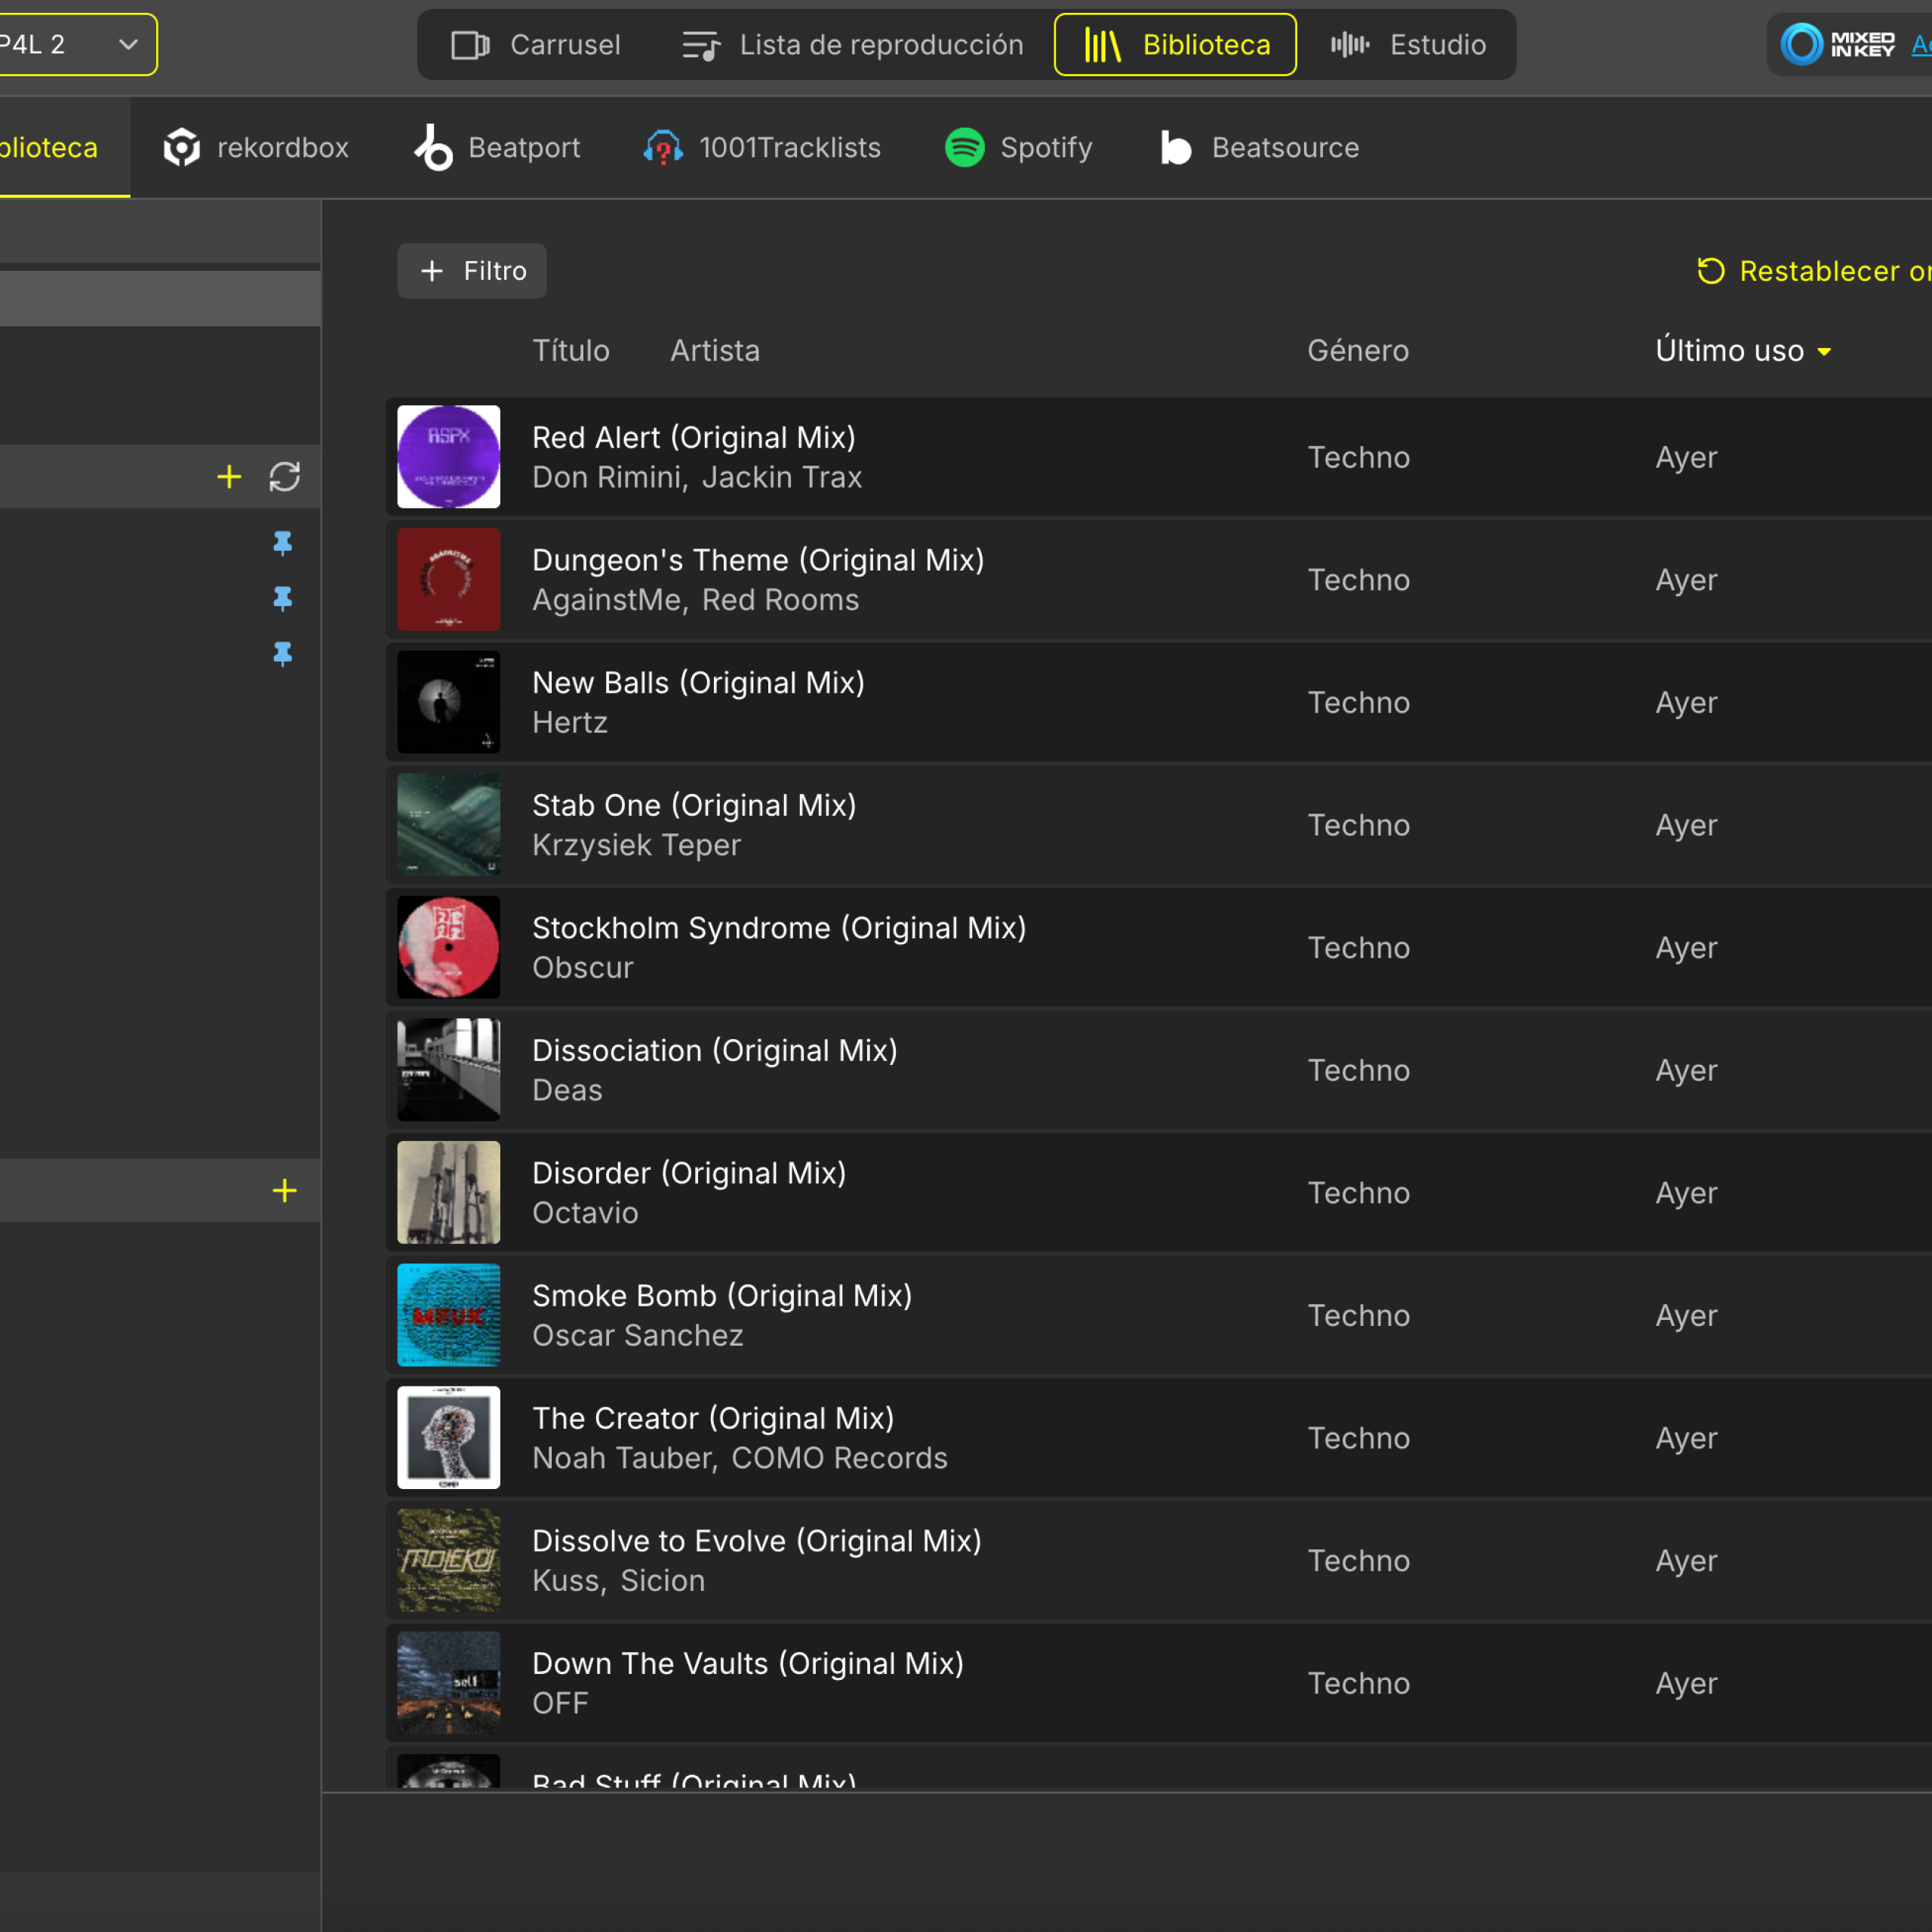Screen dimensions: 1932x1932
Task: Click the yellow plus next to refresh
Action: 229,477
